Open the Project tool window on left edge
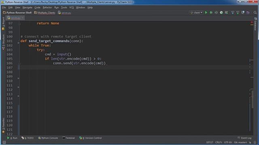Screen dimensions: 259x145 [4, 24]
